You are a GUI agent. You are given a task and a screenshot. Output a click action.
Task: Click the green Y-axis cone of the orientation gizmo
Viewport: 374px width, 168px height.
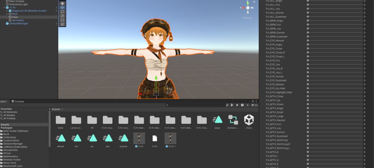point(248,3)
